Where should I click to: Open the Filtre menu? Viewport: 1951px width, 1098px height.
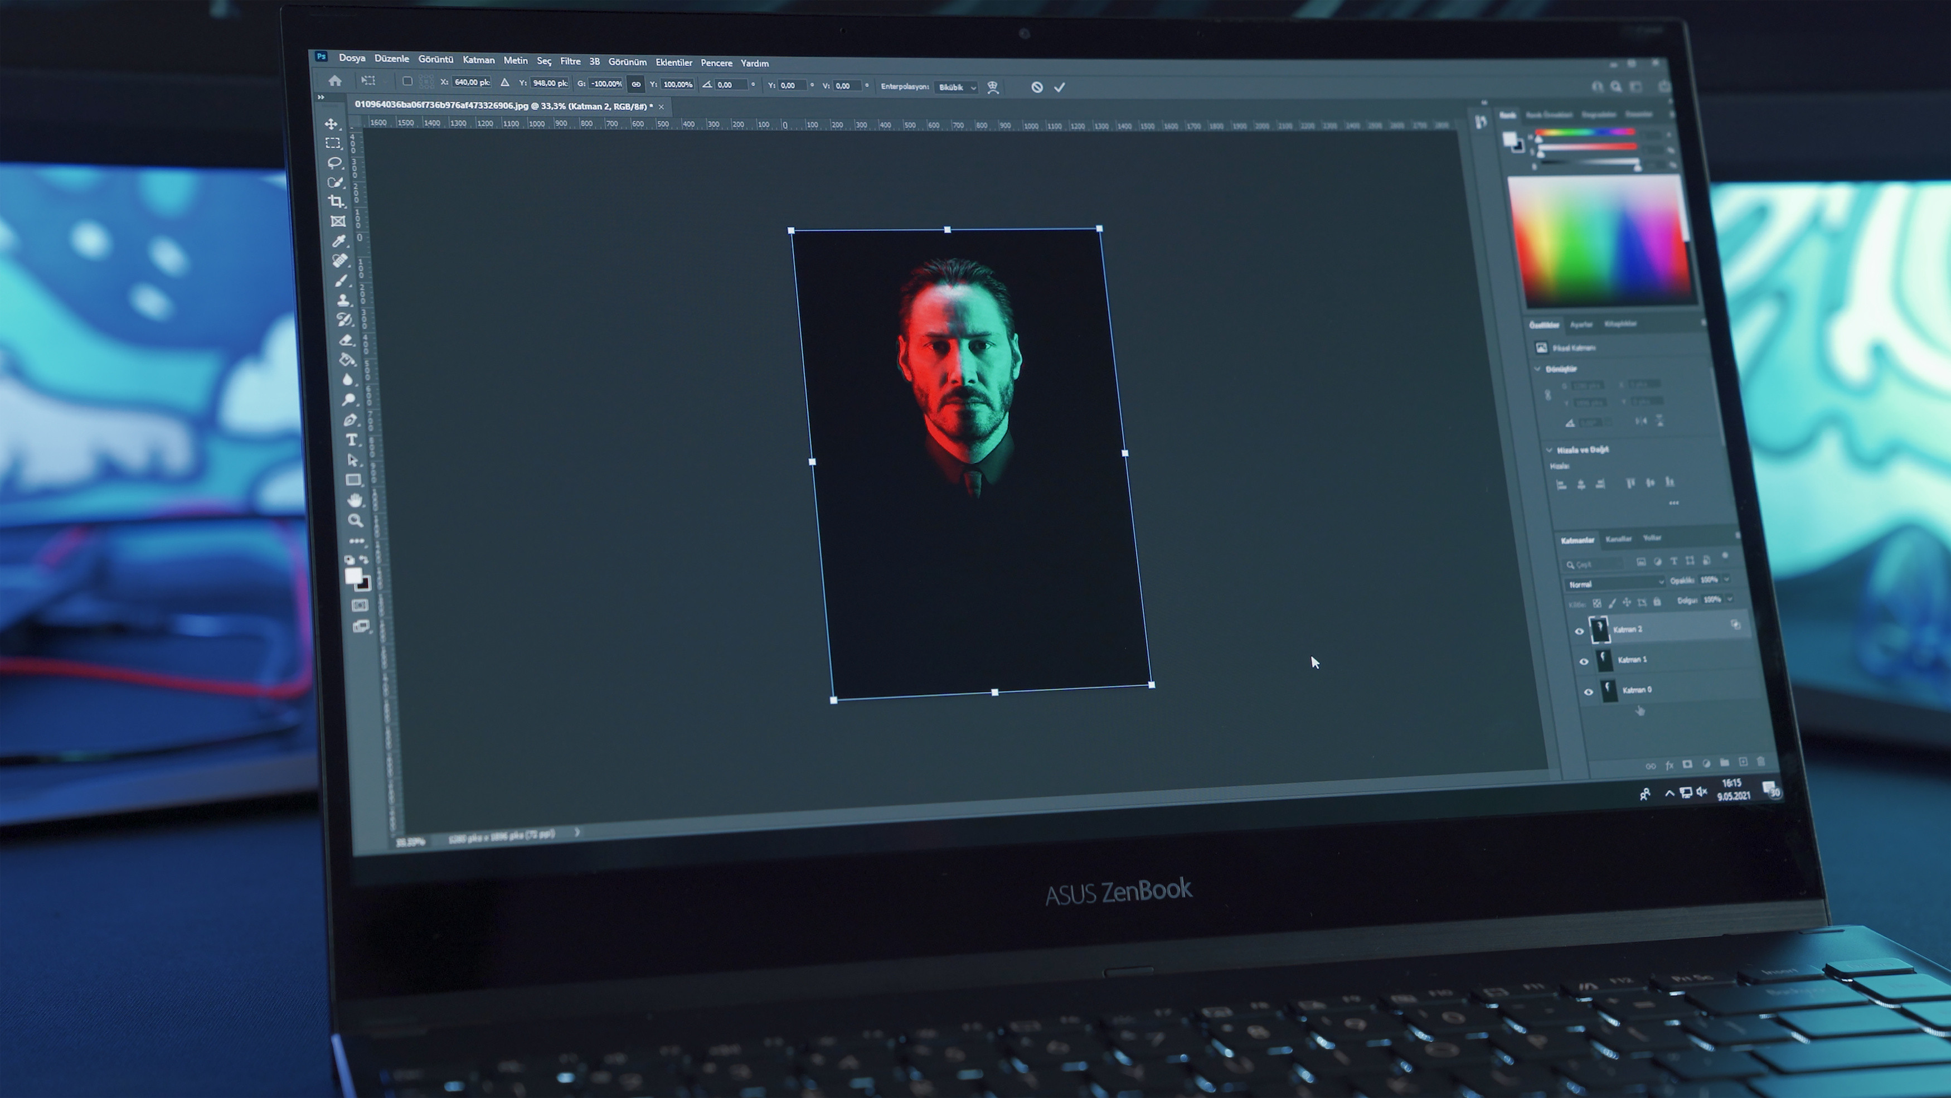coord(574,62)
